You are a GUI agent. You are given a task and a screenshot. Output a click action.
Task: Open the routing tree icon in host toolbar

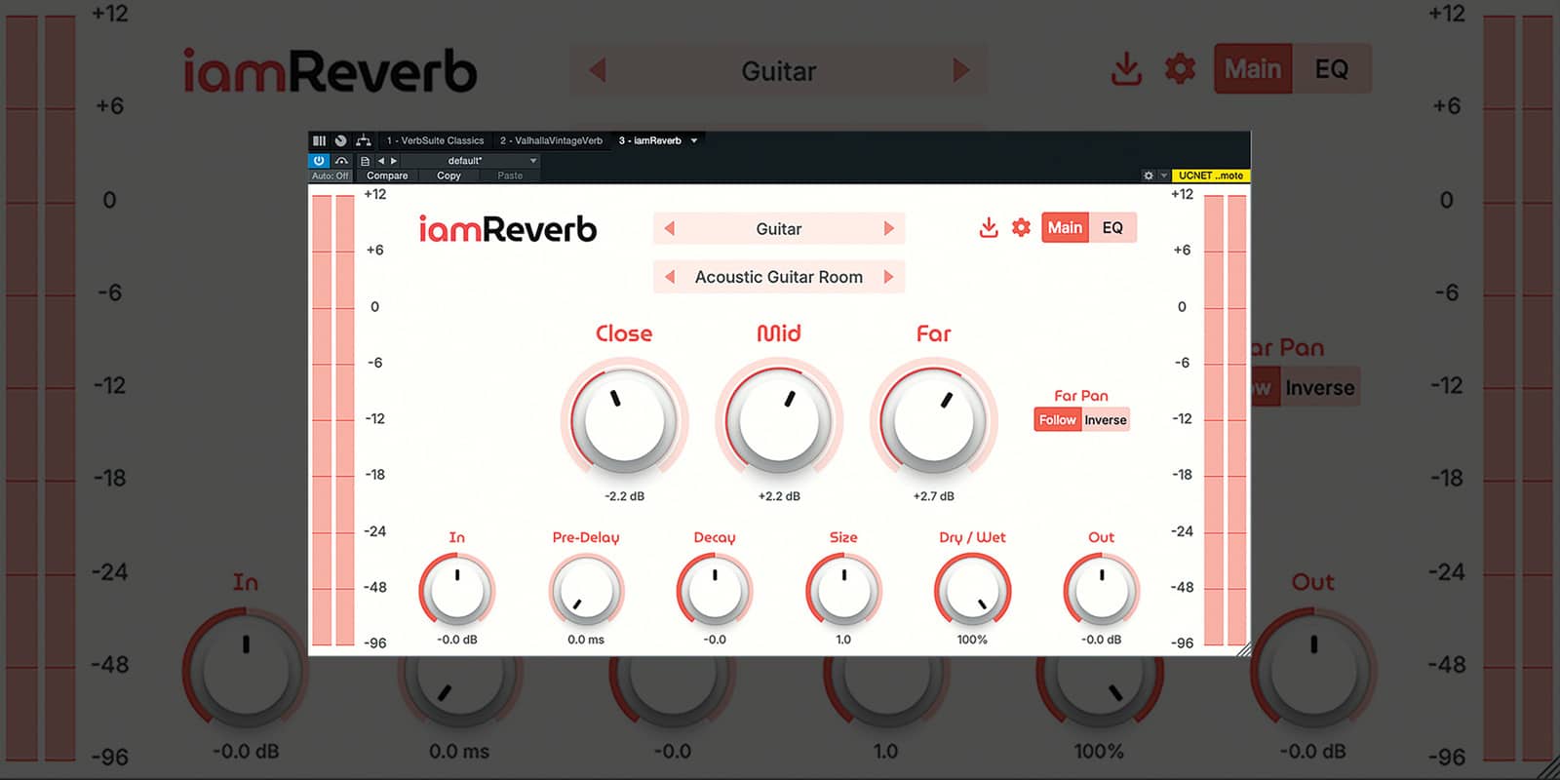[x=363, y=140]
